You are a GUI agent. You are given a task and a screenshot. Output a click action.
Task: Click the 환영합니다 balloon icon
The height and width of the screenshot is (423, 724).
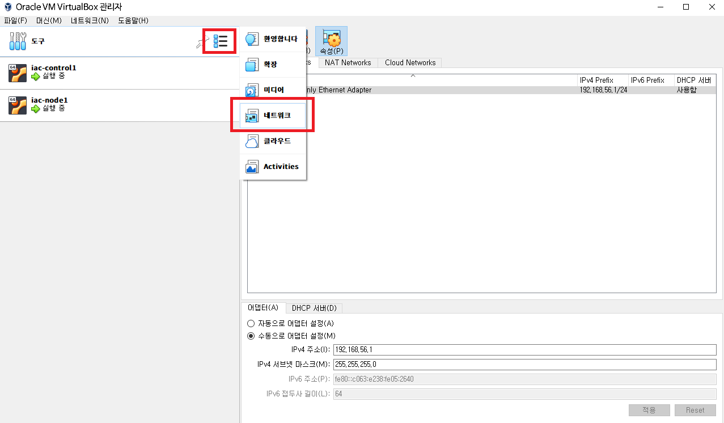252,40
